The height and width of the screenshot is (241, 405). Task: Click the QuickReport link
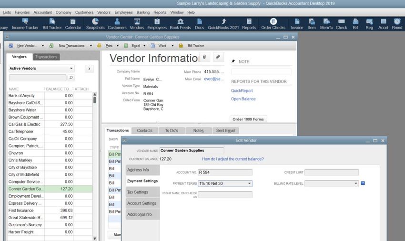[x=242, y=90]
